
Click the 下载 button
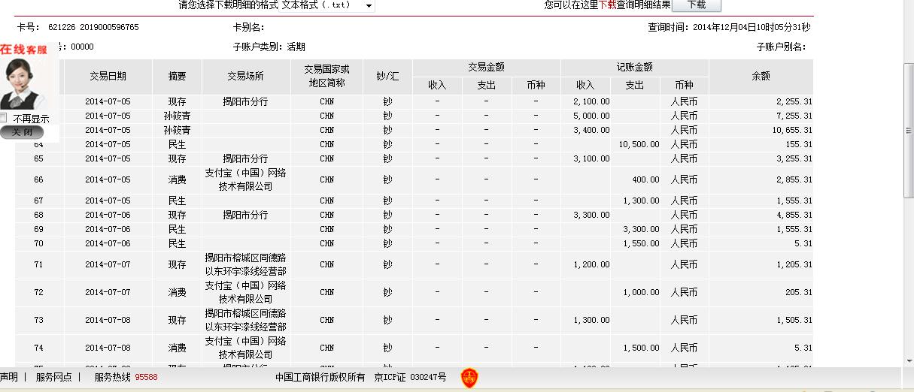tap(697, 5)
